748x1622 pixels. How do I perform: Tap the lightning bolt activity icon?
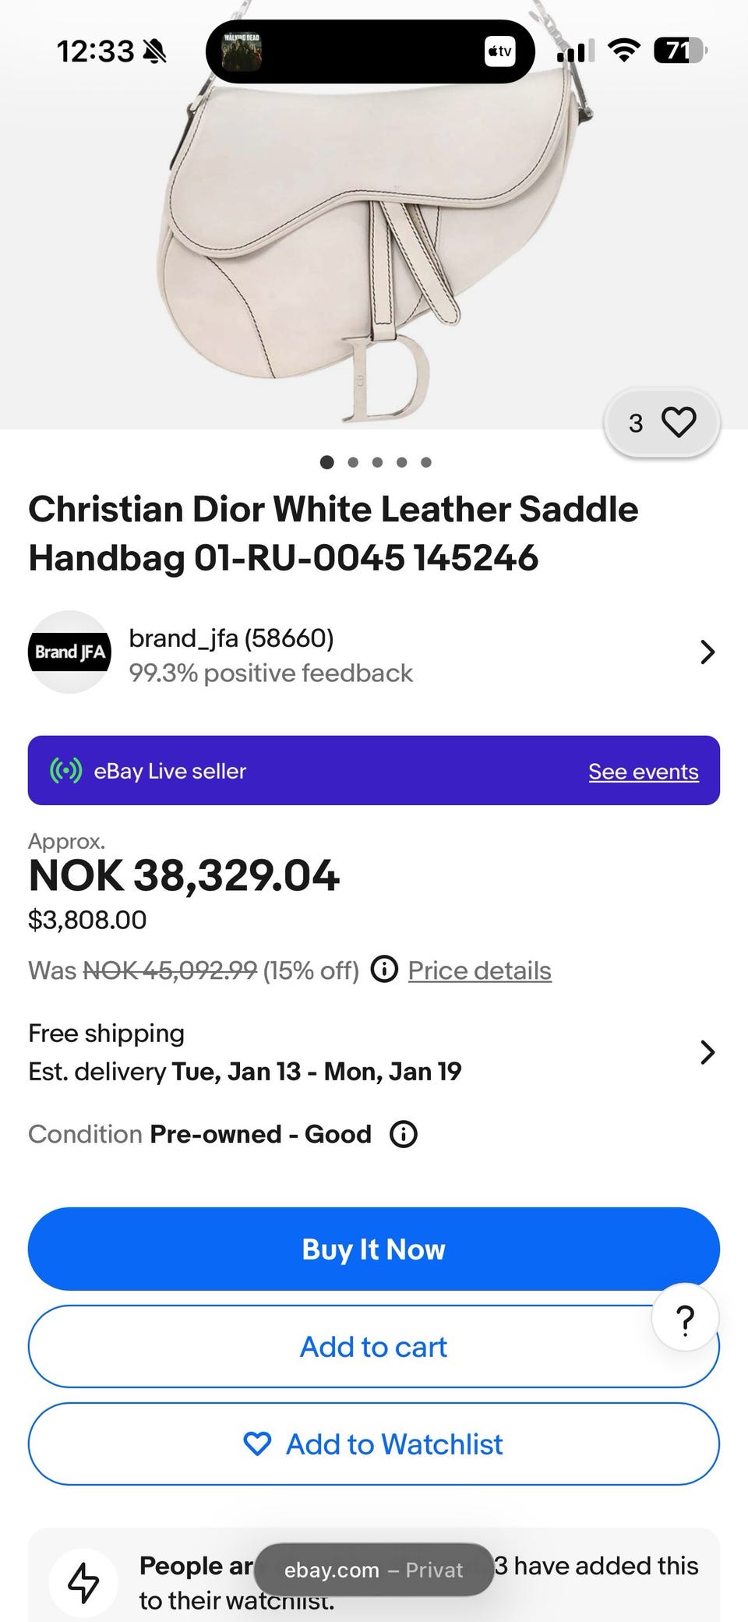(x=84, y=1582)
